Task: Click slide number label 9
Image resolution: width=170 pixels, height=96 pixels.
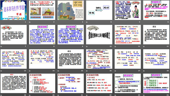Action: pyautogui.click(x=82, y=46)
